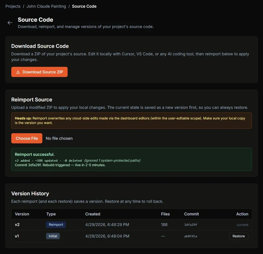Click the No file chosen text
This screenshot has width=263, height=254.
point(59,138)
